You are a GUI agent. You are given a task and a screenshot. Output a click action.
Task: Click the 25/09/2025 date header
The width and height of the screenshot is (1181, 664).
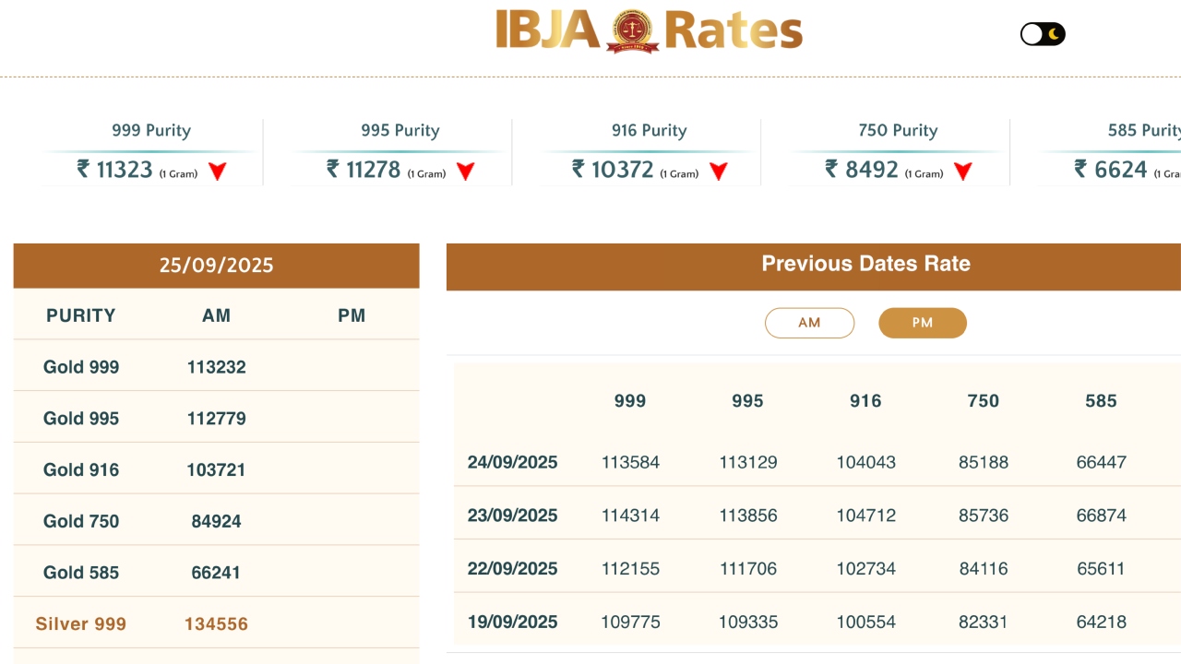pyautogui.click(x=216, y=266)
